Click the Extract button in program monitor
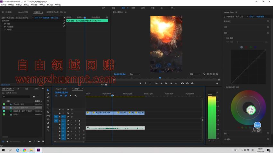The width and height of the screenshot is (273, 153). [x=187, y=83]
